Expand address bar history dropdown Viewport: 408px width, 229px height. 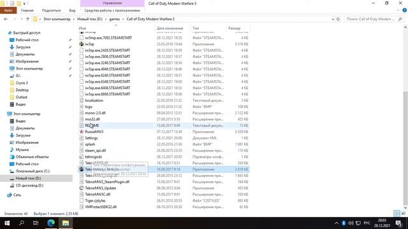pos(333,19)
